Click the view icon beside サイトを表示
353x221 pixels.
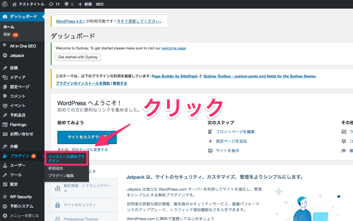tap(210, 150)
